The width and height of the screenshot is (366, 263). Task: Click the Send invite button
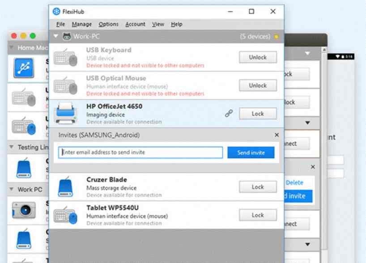(251, 153)
